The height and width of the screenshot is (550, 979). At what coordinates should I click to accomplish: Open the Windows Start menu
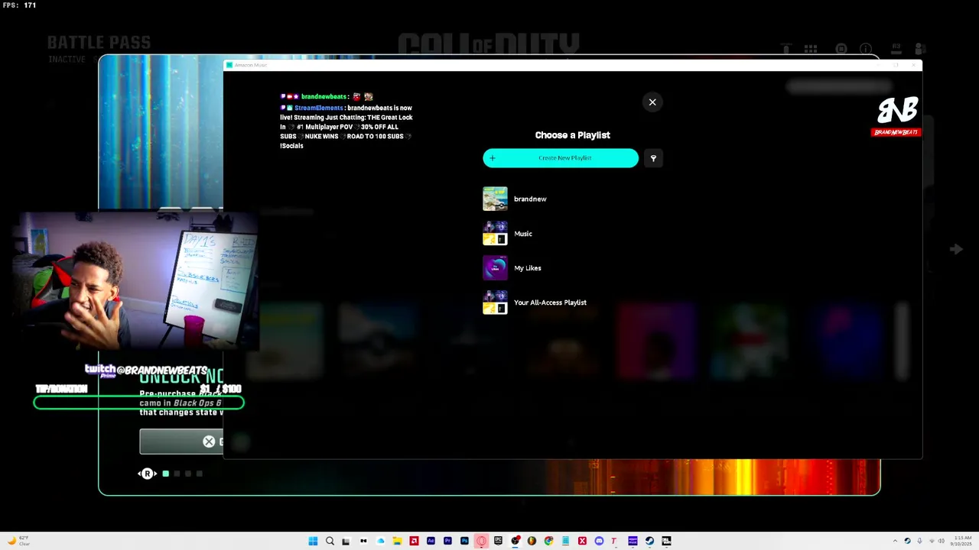313,541
